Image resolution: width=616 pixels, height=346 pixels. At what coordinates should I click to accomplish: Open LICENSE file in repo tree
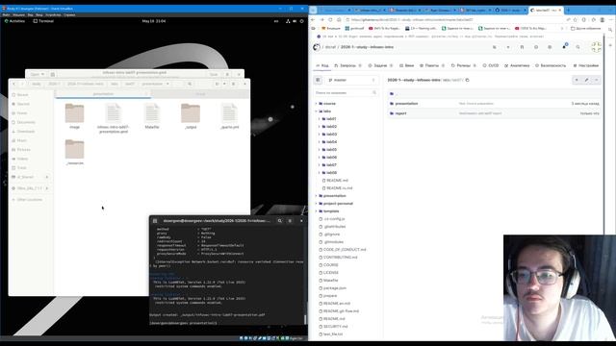[x=331, y=273]
